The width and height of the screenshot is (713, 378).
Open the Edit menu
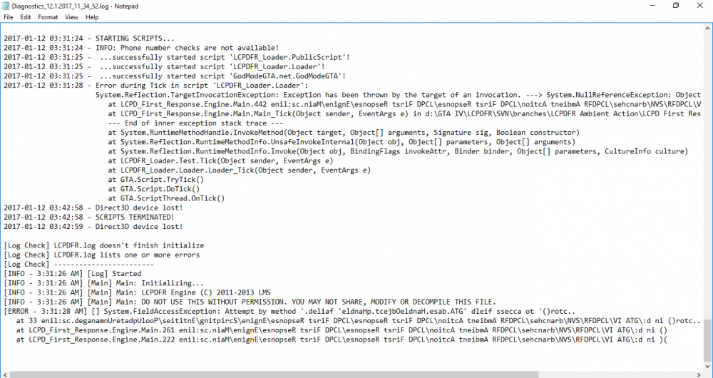[x=26, y=17]
